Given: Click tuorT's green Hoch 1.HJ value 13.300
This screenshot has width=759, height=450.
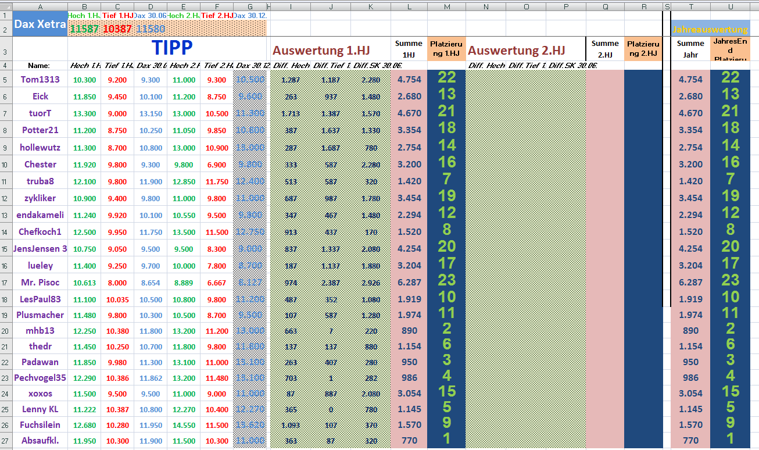Looking at the screenshot, I should pos(84,113).
